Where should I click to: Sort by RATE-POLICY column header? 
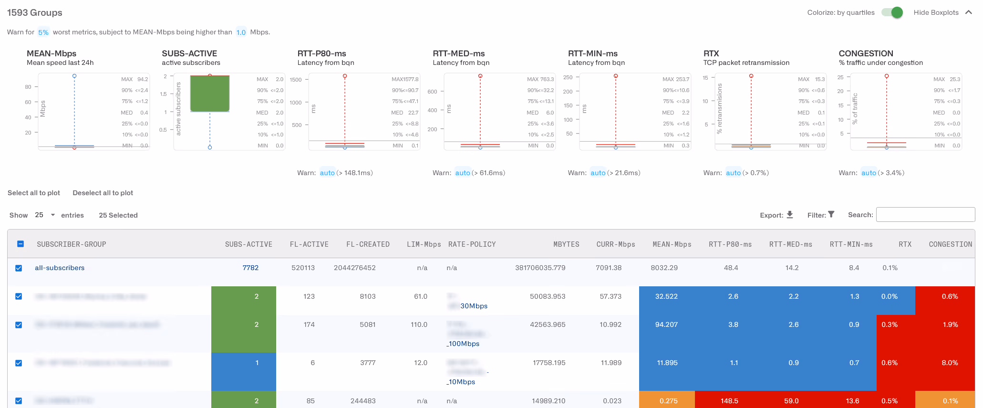472,244
